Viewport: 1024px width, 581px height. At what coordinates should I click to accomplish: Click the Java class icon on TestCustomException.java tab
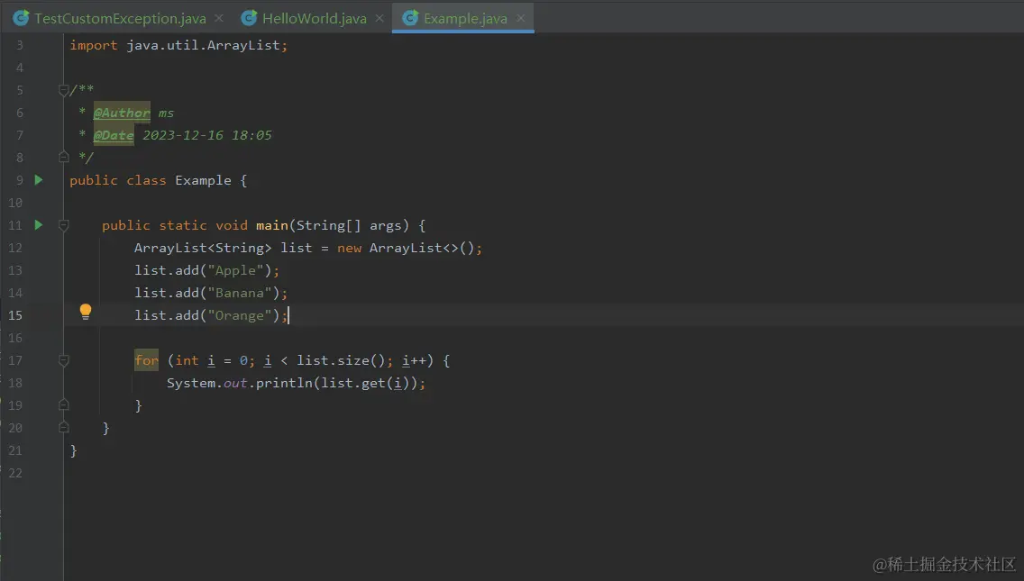point(21,18)
